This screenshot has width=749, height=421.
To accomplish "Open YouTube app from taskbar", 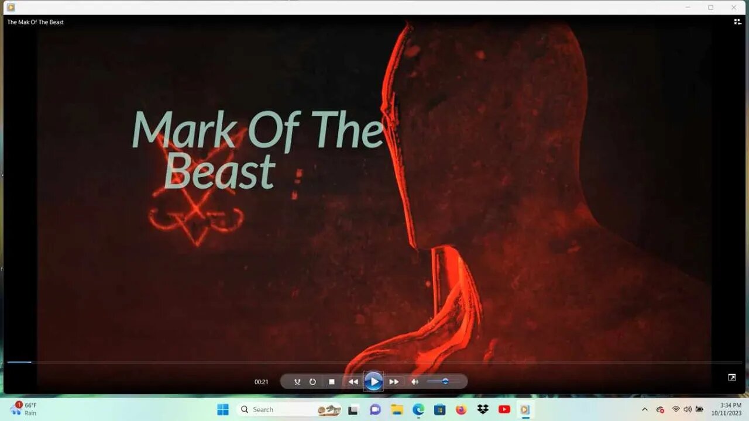I will coord(504,409).
